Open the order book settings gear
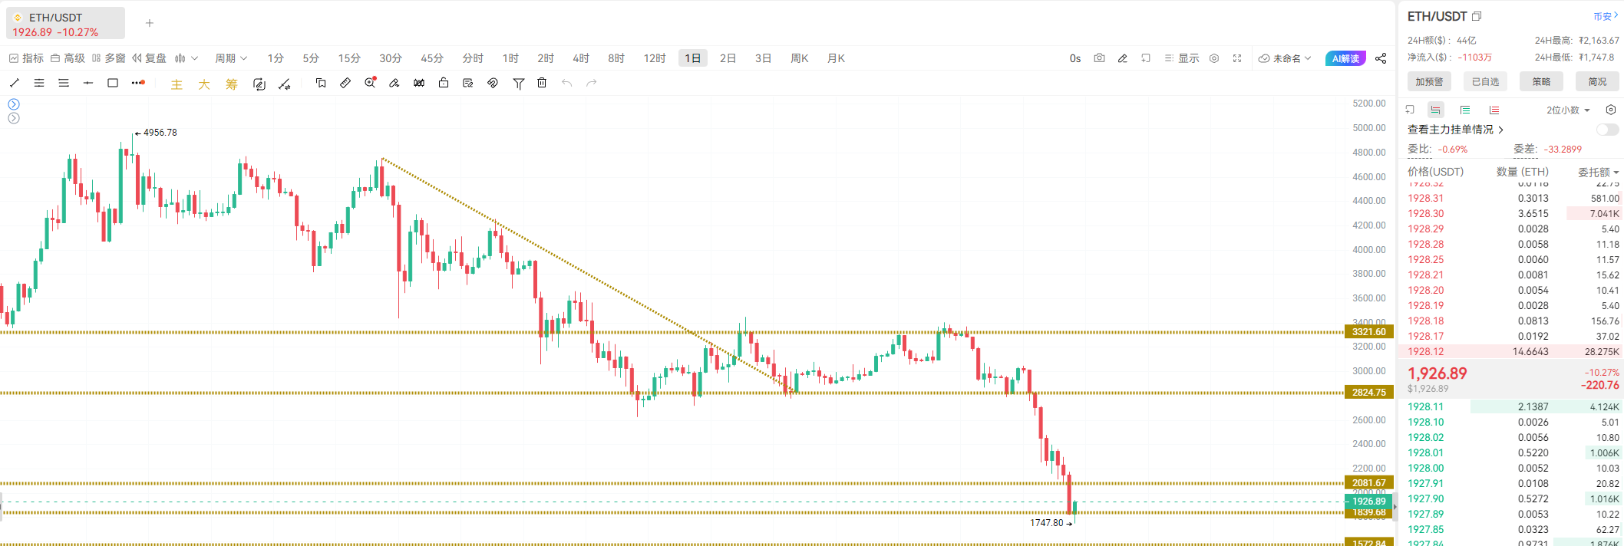 coord(1611,110)
